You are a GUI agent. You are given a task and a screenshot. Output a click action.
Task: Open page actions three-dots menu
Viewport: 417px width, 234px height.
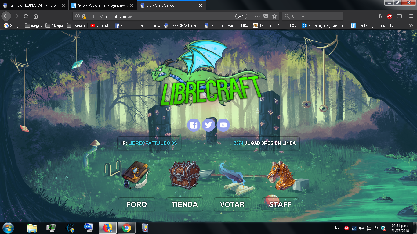click(x=257, y=16)
